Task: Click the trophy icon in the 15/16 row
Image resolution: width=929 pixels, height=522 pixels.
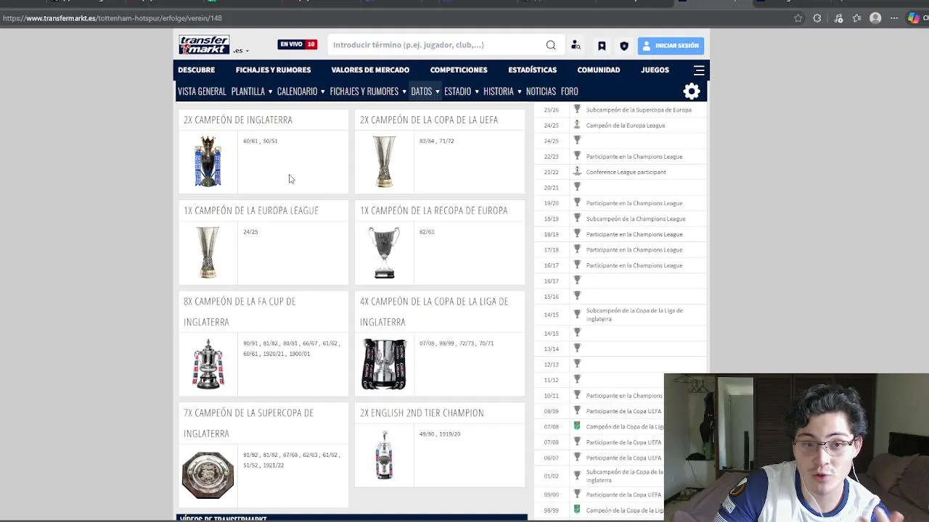Action: (577, 296)
